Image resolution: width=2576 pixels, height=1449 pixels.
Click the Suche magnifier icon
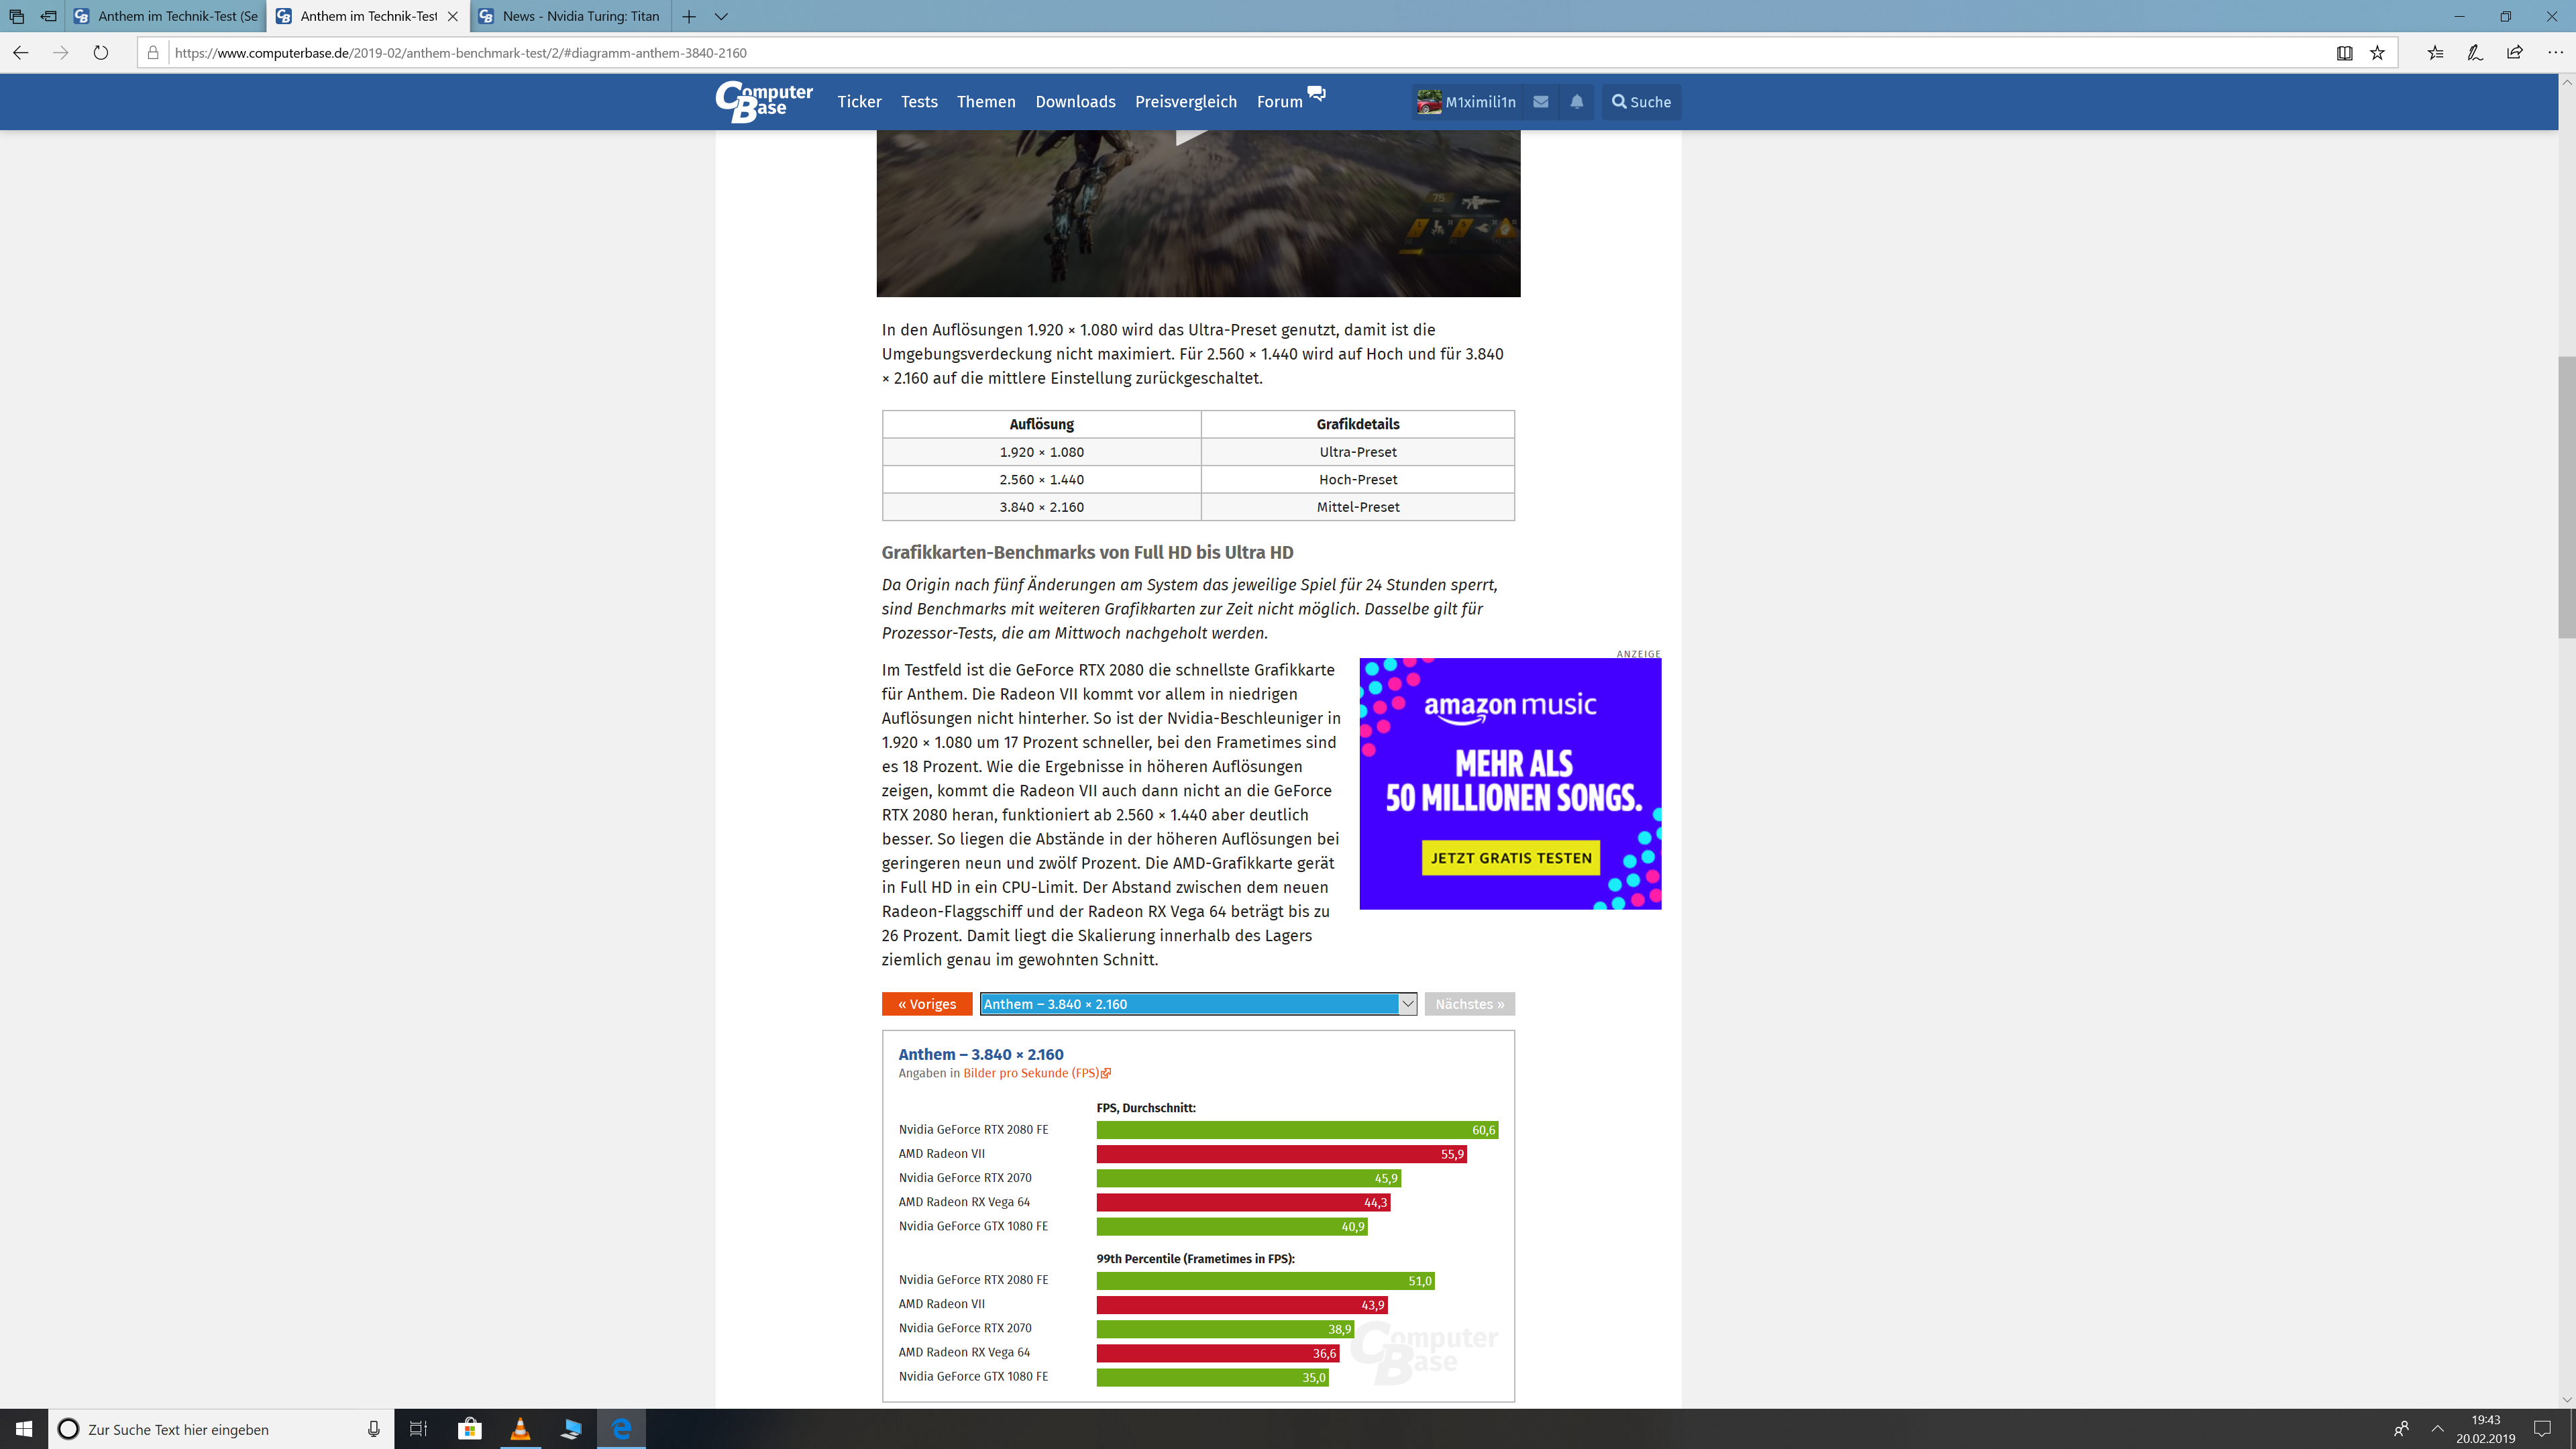coord(1620,101)
